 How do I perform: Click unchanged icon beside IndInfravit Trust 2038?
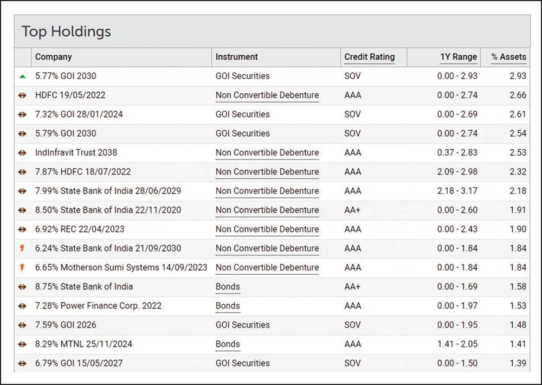tap(22, 153)
